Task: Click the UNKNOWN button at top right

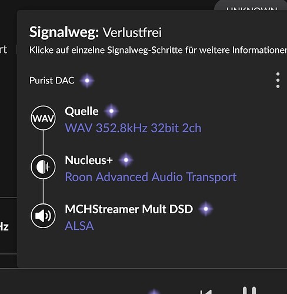Action: tap(252, 8)
